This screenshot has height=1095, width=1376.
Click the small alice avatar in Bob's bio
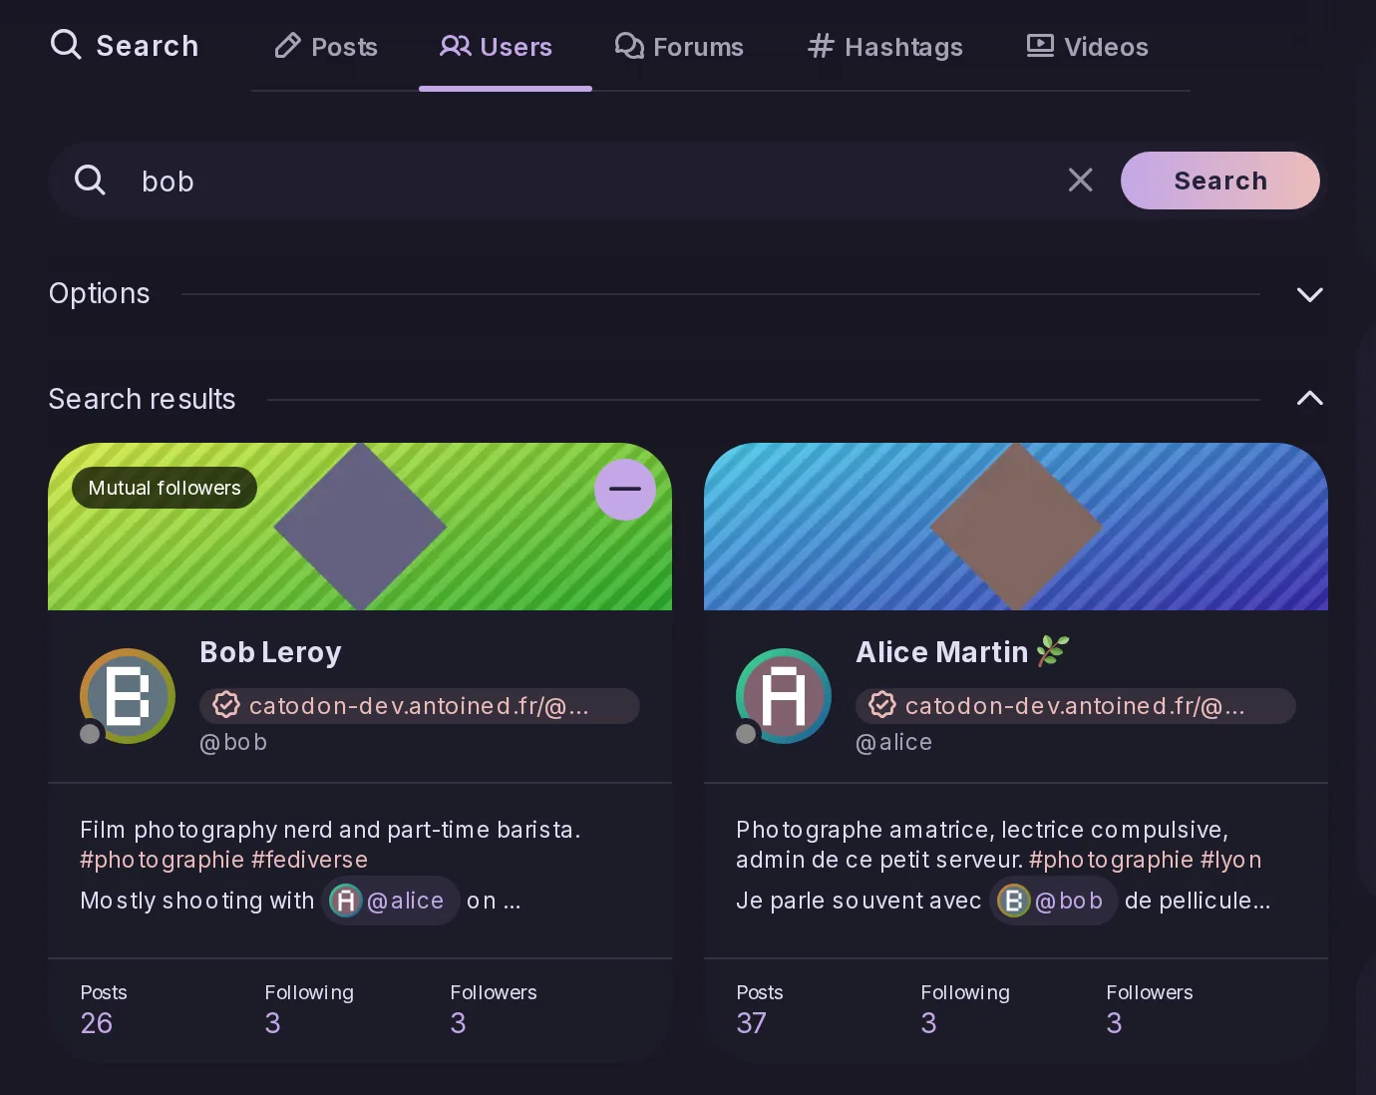tap(346, 901)
